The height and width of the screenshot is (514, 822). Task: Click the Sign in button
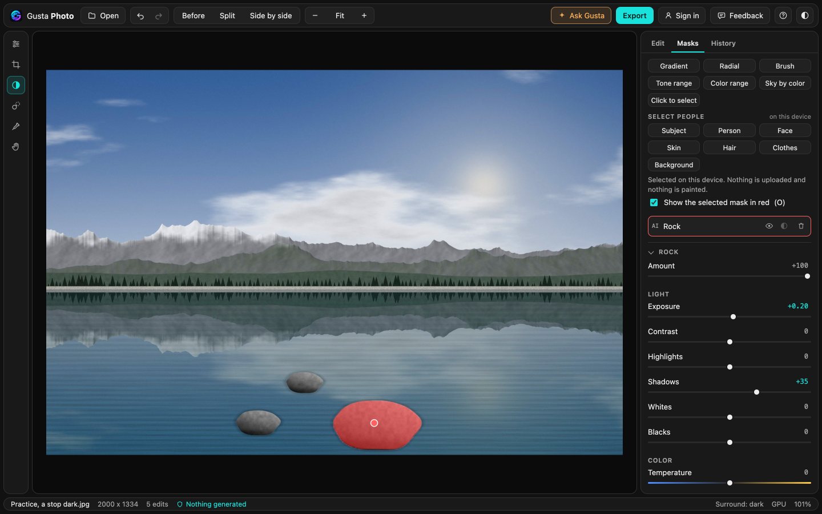tap(682, 16)
